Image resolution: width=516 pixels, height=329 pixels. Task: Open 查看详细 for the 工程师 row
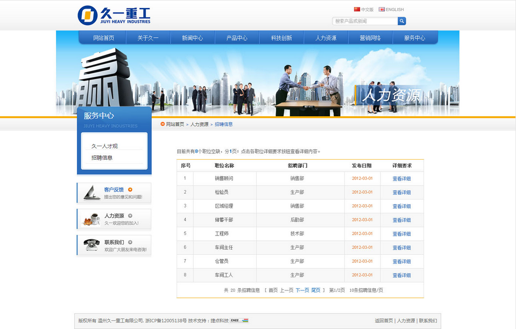coord(401,234)
